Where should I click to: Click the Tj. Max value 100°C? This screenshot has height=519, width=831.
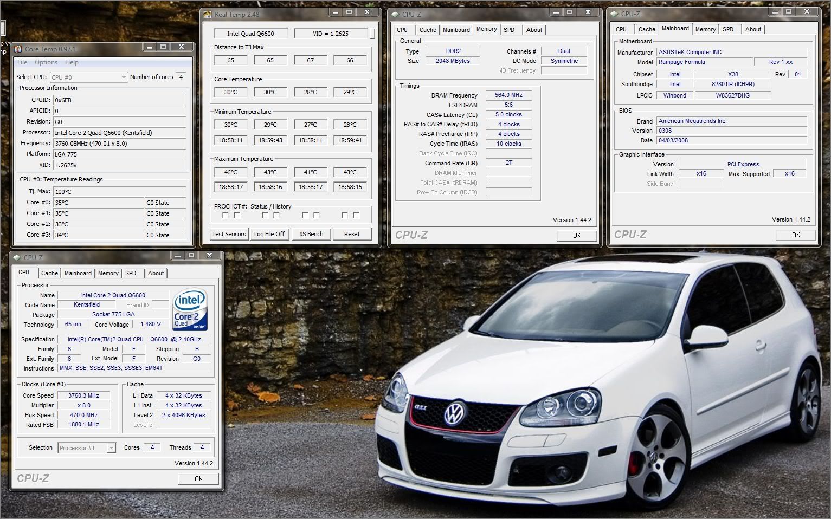[120, 192]
